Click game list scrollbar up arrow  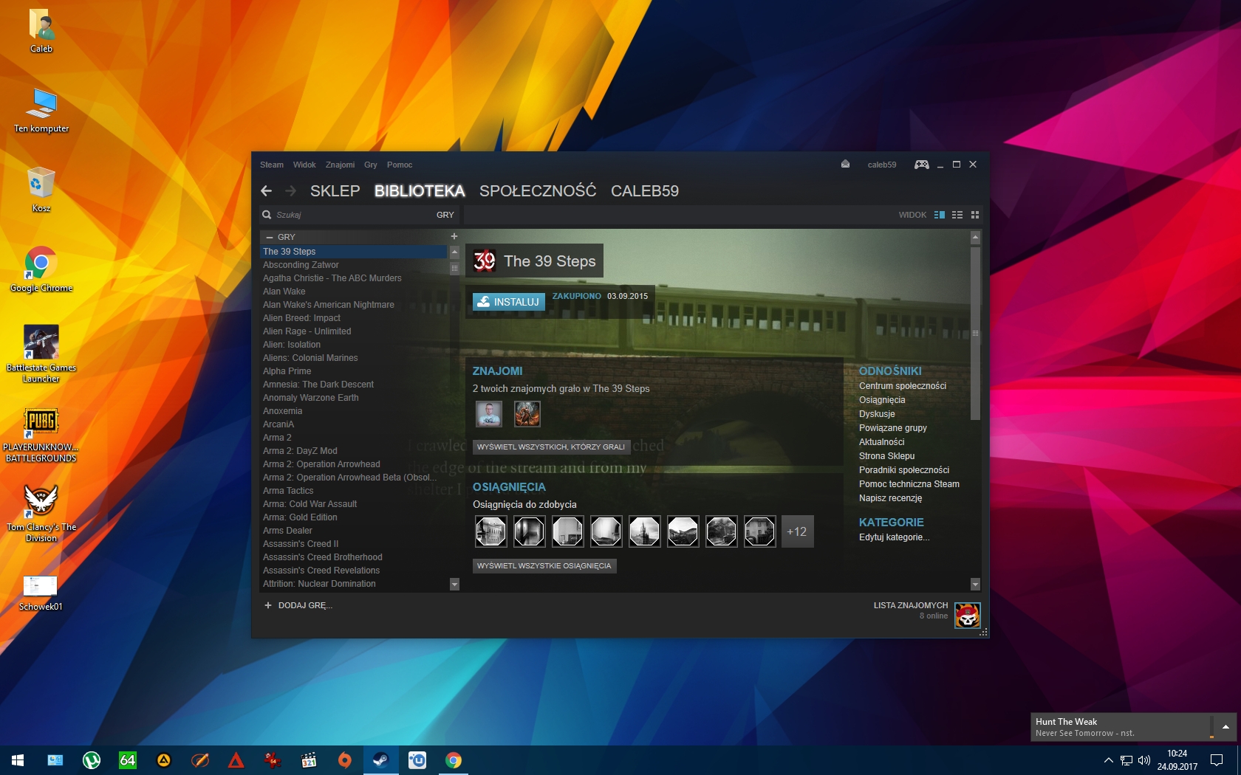[x=454, y=252]
